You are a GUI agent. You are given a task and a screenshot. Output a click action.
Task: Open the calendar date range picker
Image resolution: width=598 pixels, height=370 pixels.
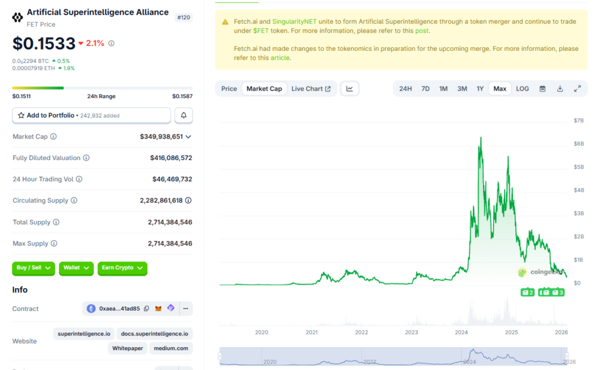click(x=543, y=89)
